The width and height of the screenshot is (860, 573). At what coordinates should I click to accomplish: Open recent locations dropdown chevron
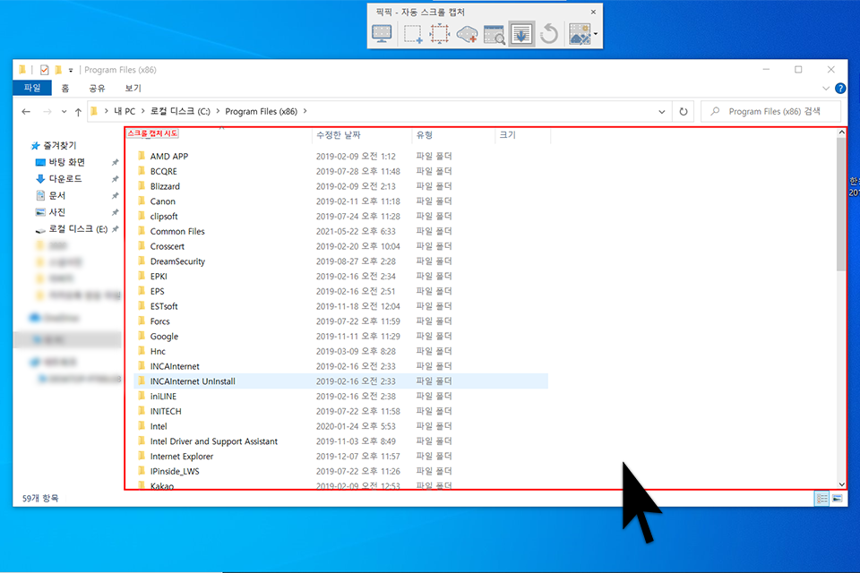[x=64, y=111]
